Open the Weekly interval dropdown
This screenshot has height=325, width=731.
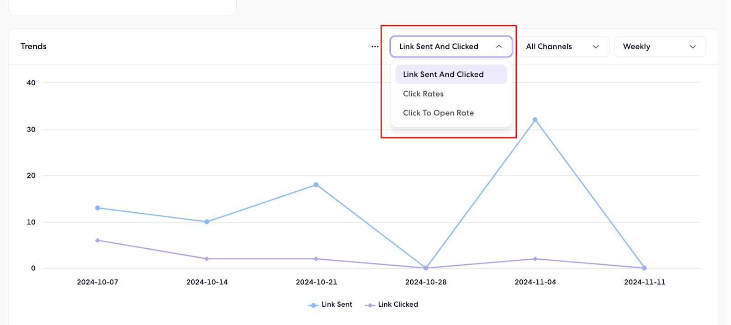(660, 47)
